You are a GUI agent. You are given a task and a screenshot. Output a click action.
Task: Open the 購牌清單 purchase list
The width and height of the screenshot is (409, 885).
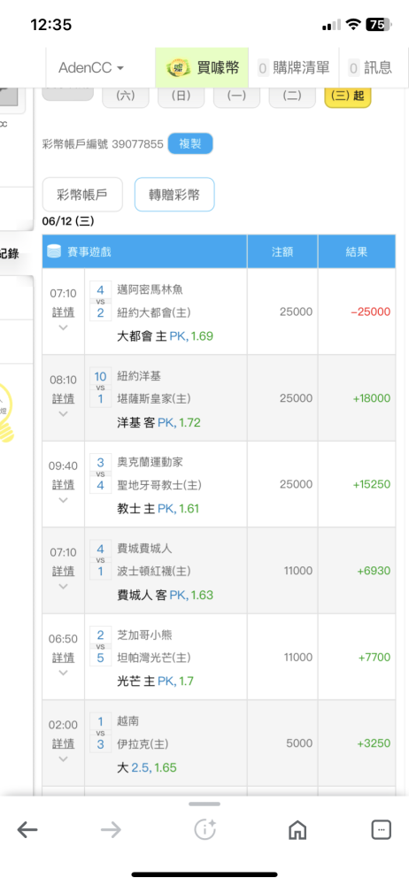(x=294, y=68)
